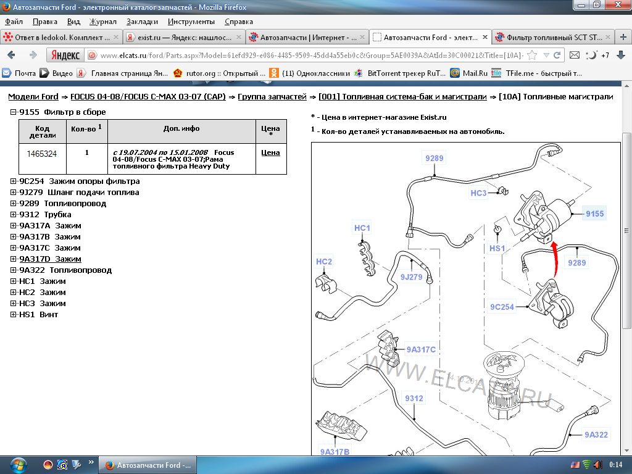Open the Инструменты menu
Viewport: 632px width, 474px height.
[191, 22]
